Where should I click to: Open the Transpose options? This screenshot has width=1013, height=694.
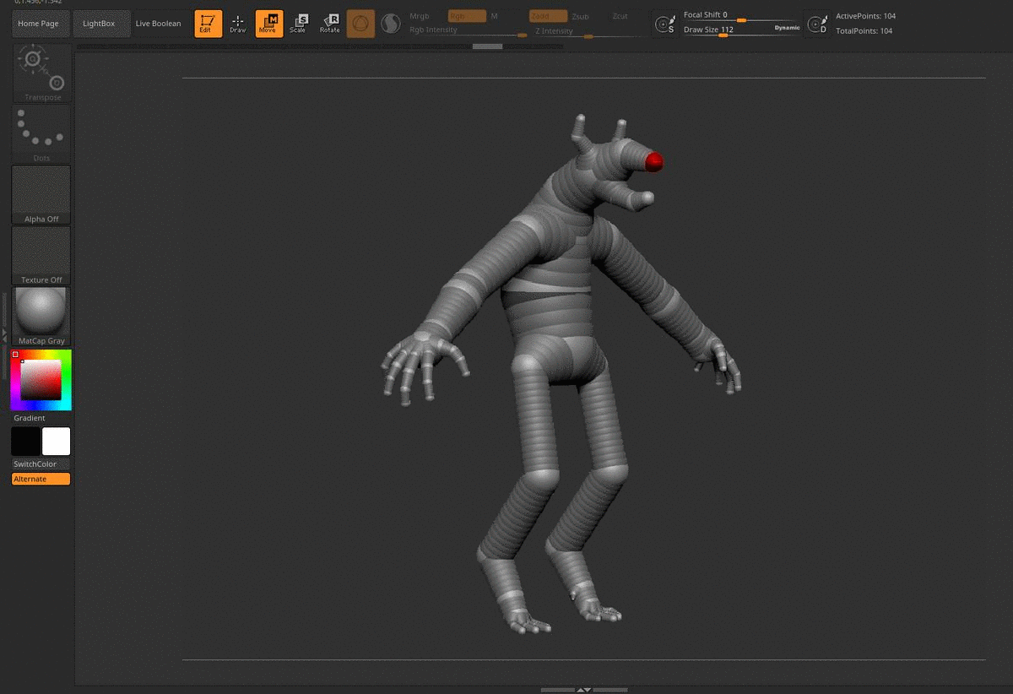pyautogui.click(x=41, y=70)
